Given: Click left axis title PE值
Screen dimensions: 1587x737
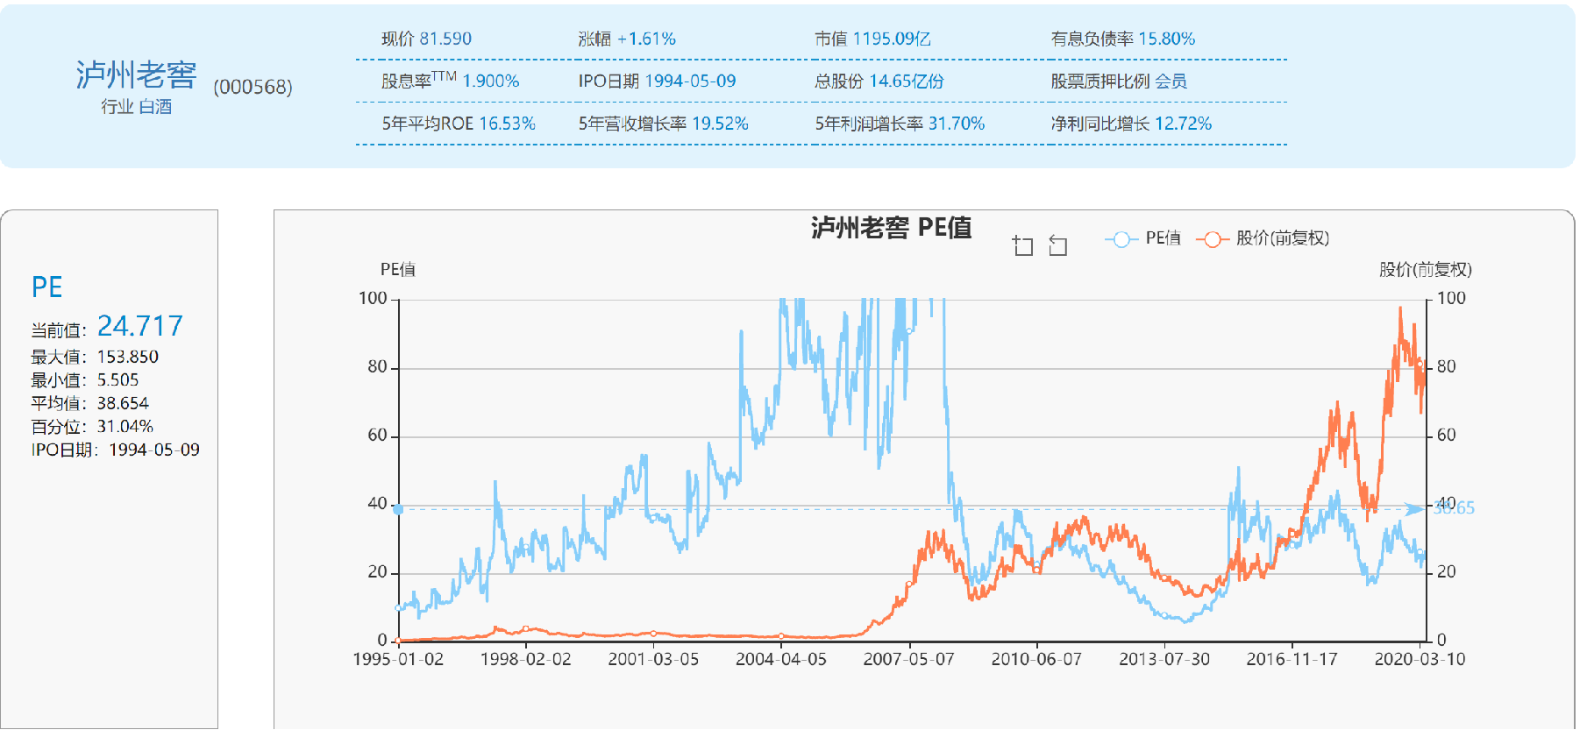Looking at the screenshot, I should click(398, 270).
